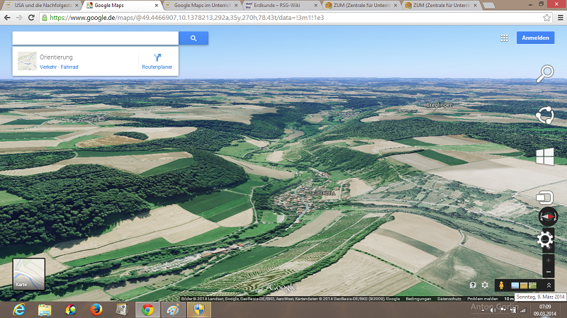This screenshot has width=567, height=318.
Task: Click the compass to reset north
Action: point(548,217)
